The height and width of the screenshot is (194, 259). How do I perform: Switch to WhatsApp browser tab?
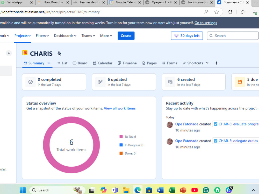17,2
